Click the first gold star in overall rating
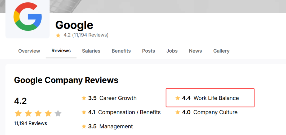 coord(18,114)
